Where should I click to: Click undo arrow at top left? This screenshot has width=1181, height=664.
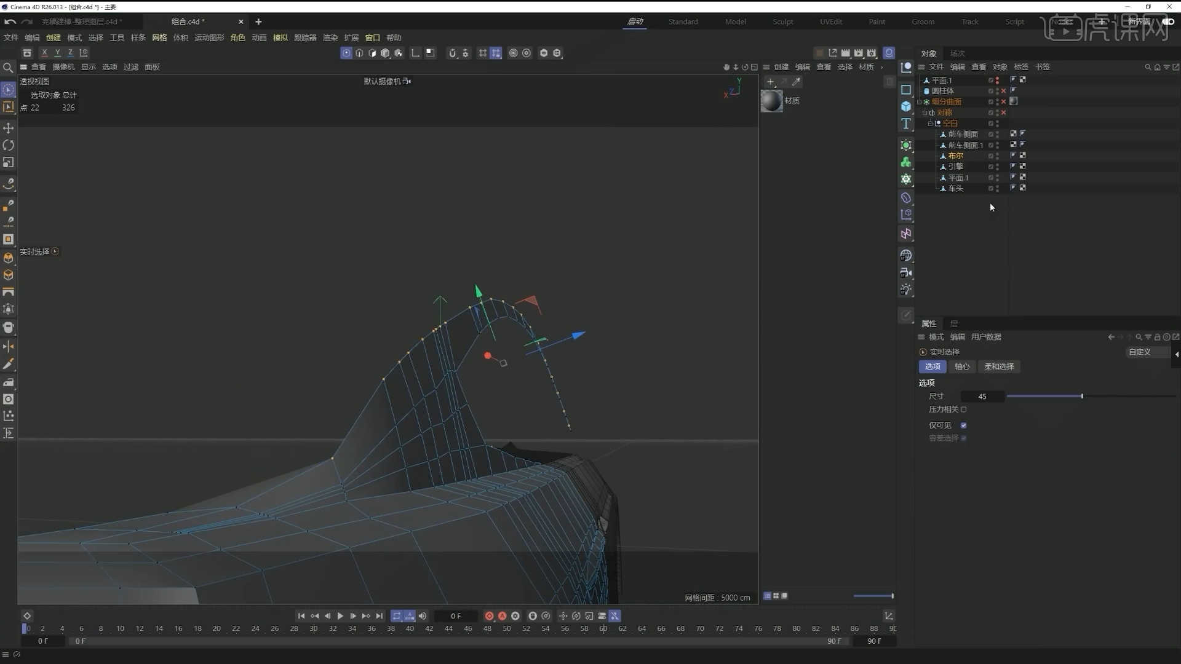[x=10, y=22]
